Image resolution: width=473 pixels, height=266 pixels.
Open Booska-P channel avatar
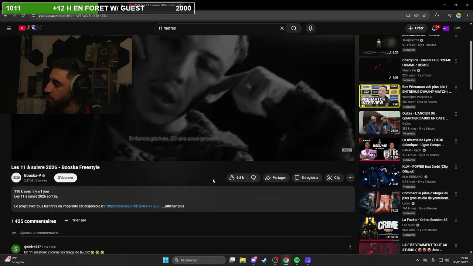click(x=16, y=178)
